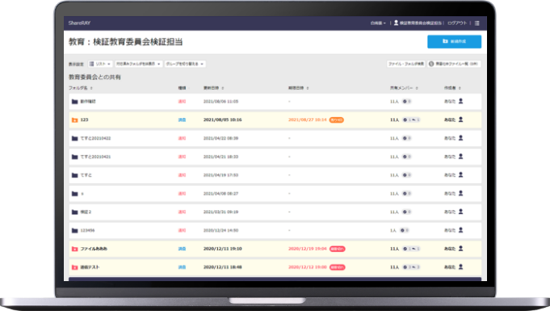Open the グループを切り替える dropdown
550x311 pixels.
tap(185, 64)
